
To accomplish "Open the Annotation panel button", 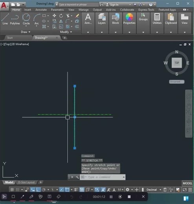I will pos(88,19).
